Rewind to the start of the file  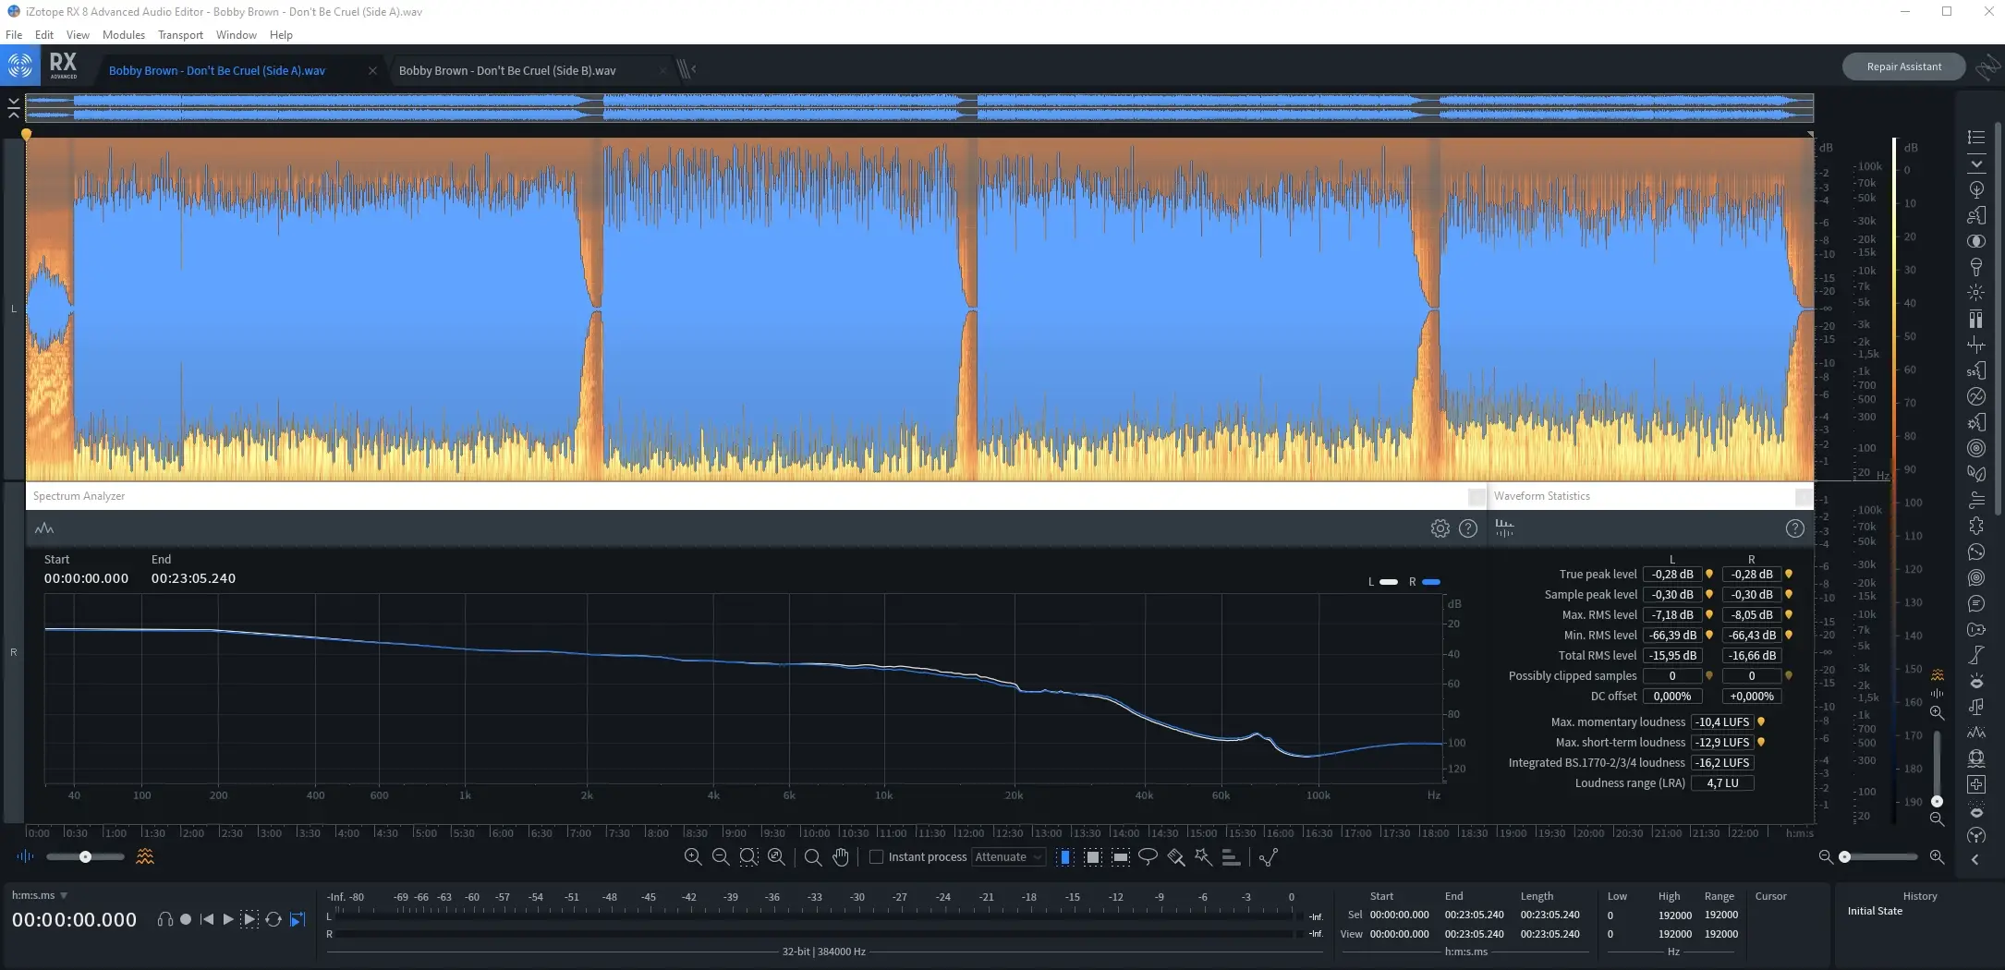[x=207, y=919]
